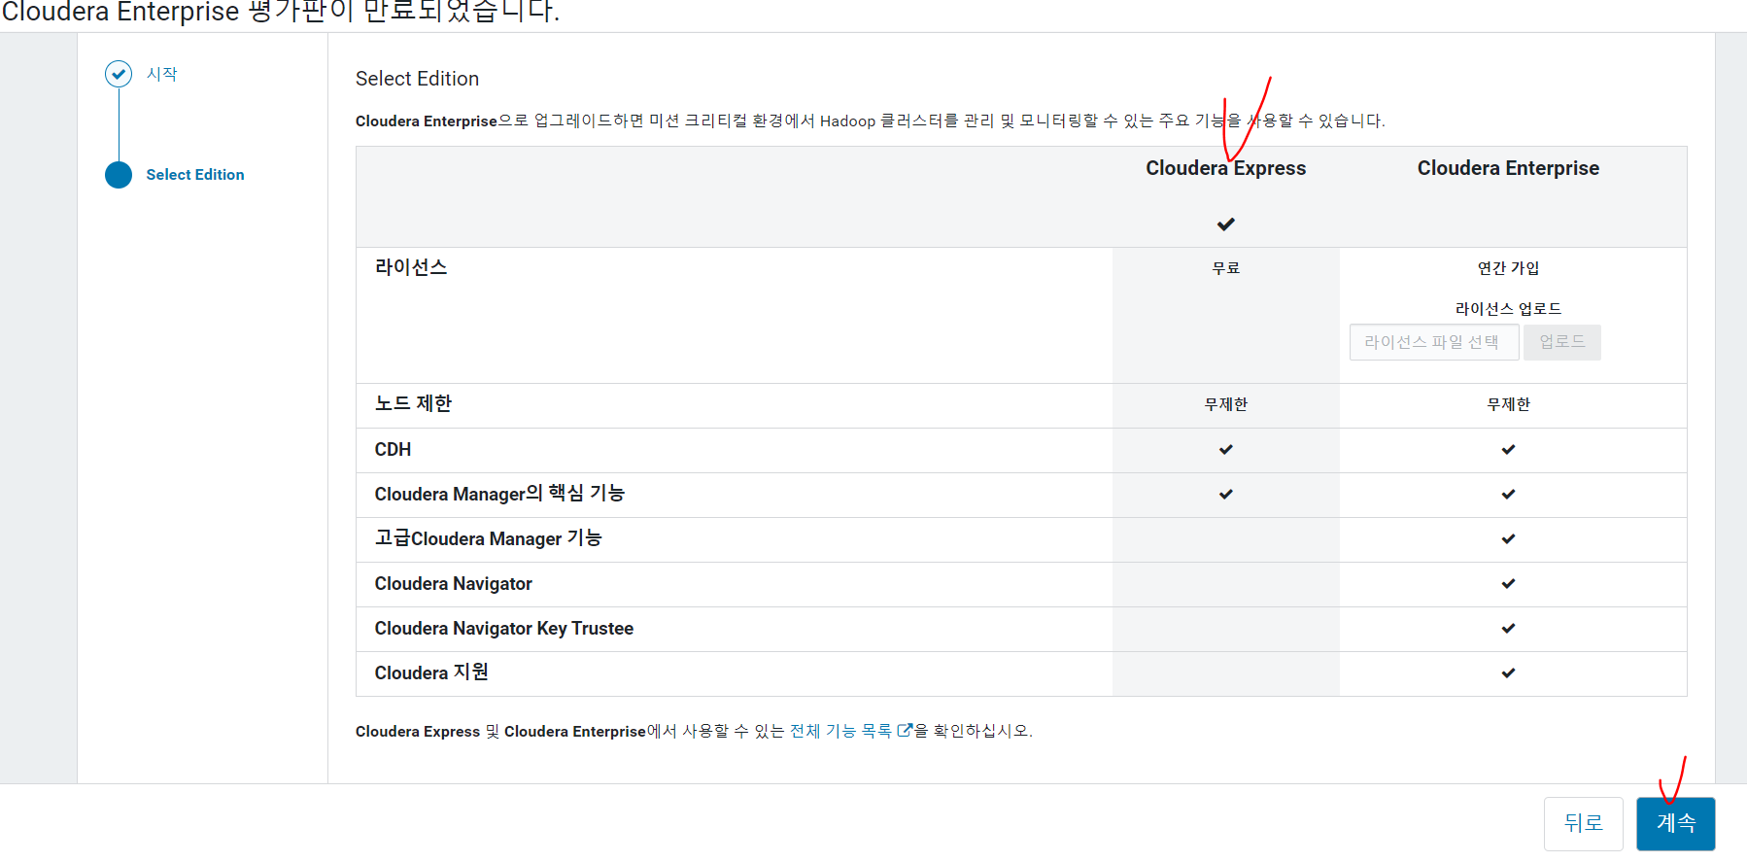The image size is (1747, 862).
Task: Click the 노드 제한 row label
Action: pyautogui.click(x=413, y=403)
